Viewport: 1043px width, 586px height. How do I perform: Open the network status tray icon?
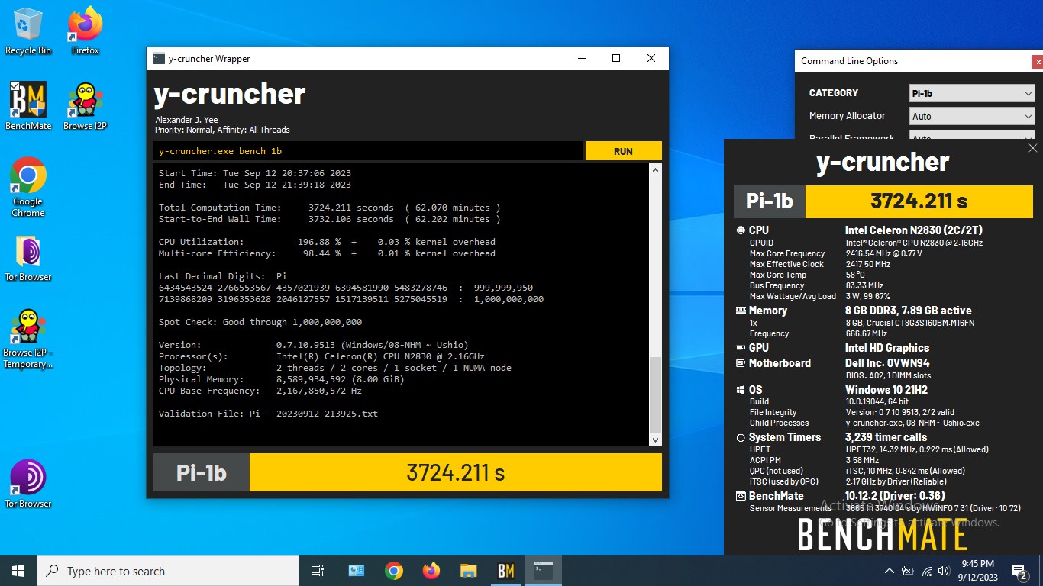point(927,571)
